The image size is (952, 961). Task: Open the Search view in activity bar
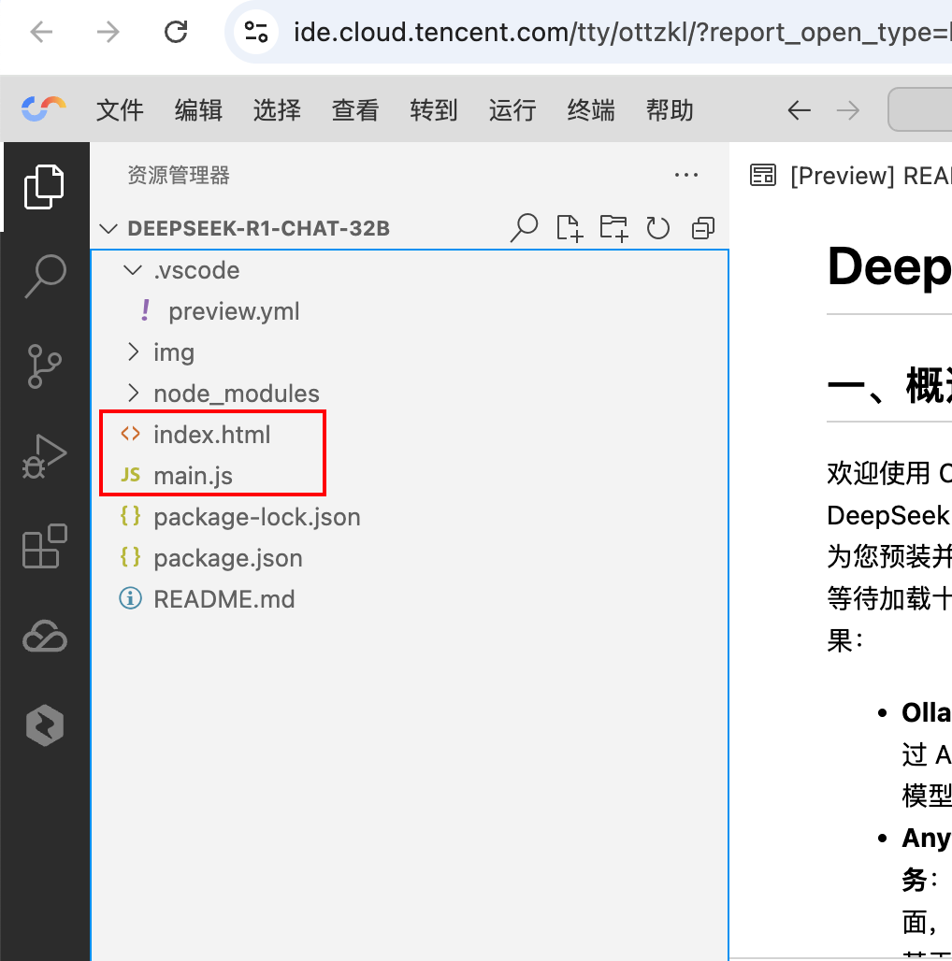tap(44, 276)
